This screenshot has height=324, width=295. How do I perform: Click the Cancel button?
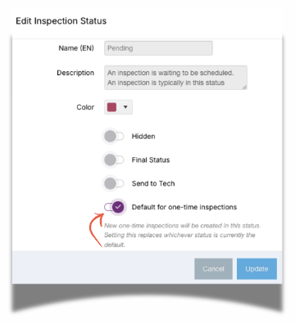tap(213, 268)
